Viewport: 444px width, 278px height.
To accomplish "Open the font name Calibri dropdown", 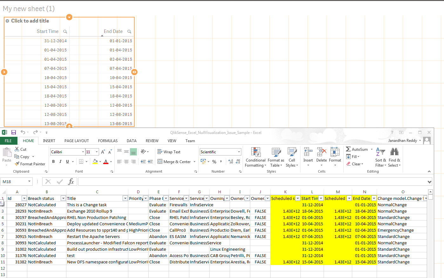I will pyautogui.click(x=83, y=152).
